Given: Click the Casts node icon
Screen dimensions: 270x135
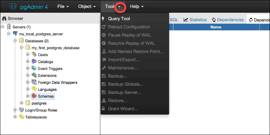Looking at the screenshot, I should (x=34, y=54).
